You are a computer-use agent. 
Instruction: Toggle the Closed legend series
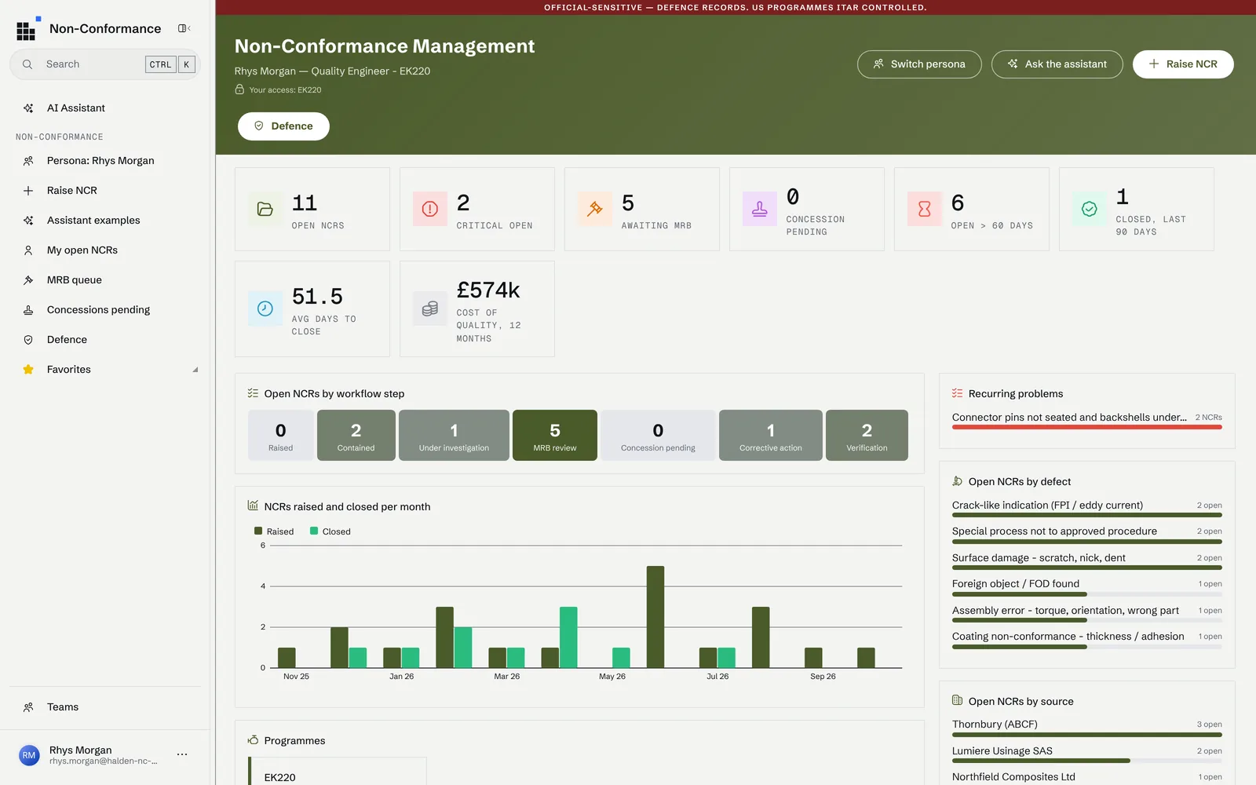tap(330, 531)
